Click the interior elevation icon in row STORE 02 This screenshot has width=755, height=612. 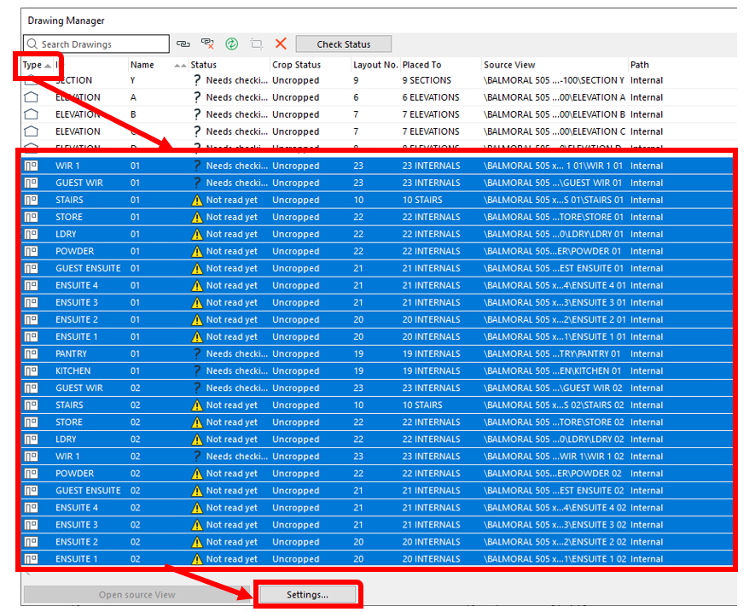32,423
